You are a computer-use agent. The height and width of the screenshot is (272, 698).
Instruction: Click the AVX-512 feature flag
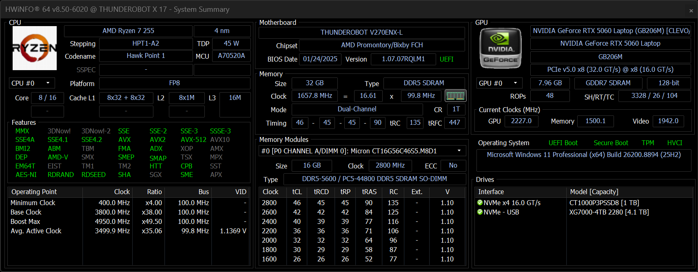pos(193,139)
